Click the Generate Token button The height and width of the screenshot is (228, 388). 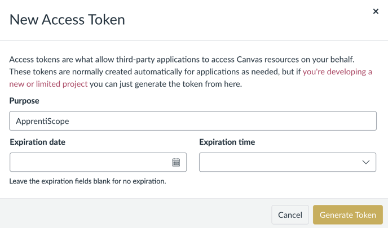click(347, 214)
